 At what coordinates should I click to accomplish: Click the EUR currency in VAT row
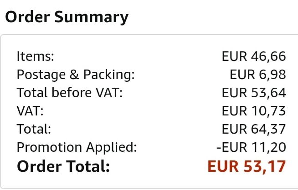pyautogui.click(x=234, y=111)
